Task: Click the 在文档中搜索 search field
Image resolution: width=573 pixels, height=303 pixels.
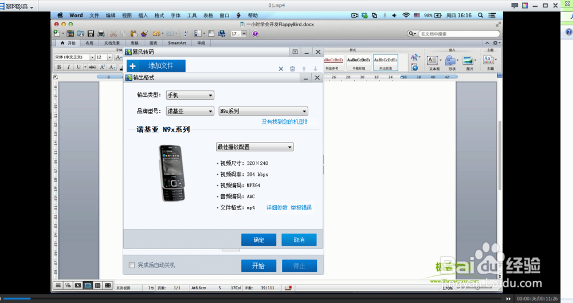Action: (x=458, y=34)
